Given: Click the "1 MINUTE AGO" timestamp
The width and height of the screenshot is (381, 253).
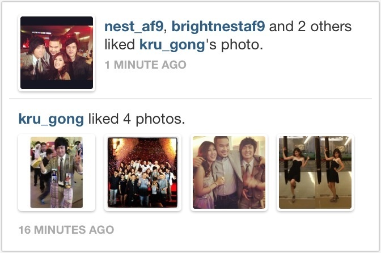Looking at the screenshot, I should click(145, 65).
